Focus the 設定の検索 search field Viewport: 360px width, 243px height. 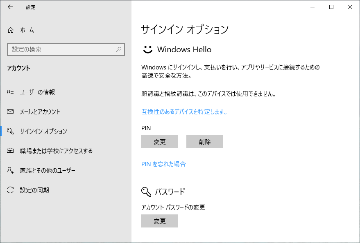point(66,49)
